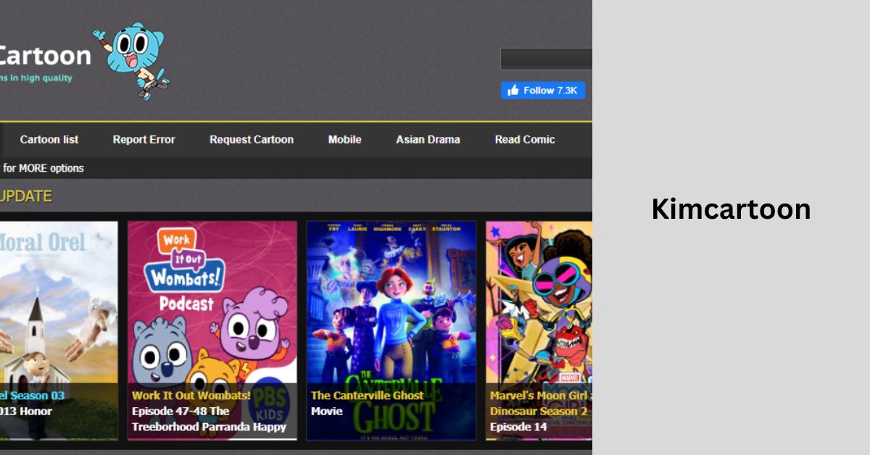Open the Request Cartoon page
870x455 pixels.
pyautogui.click(x=252, y=140)
